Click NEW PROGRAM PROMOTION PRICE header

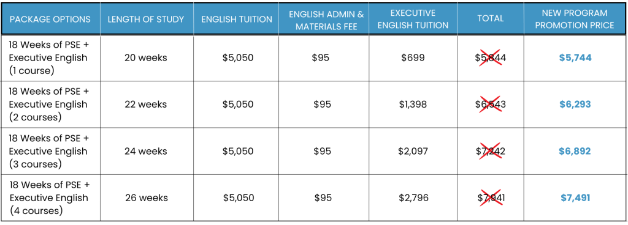575,19
